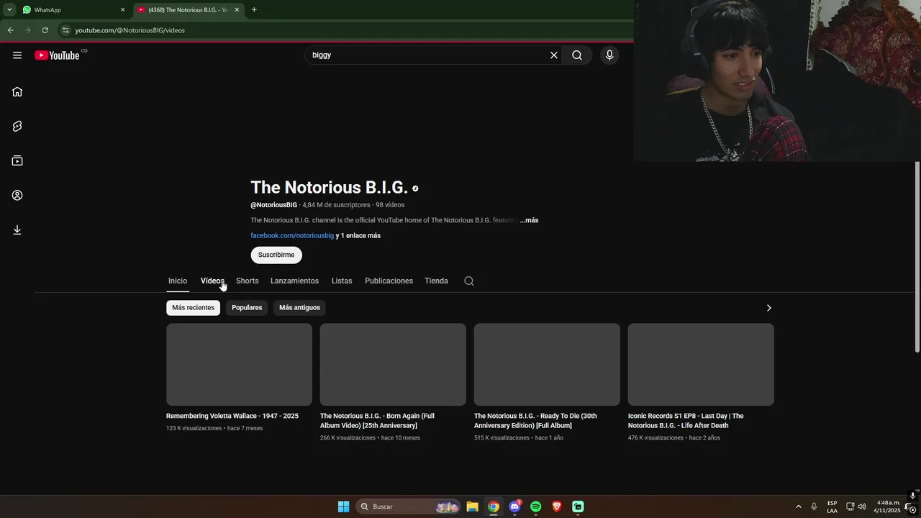Screen dimensions: 921x518
Task: View site info icon in the address bar
Action: [x=65, y=30]
